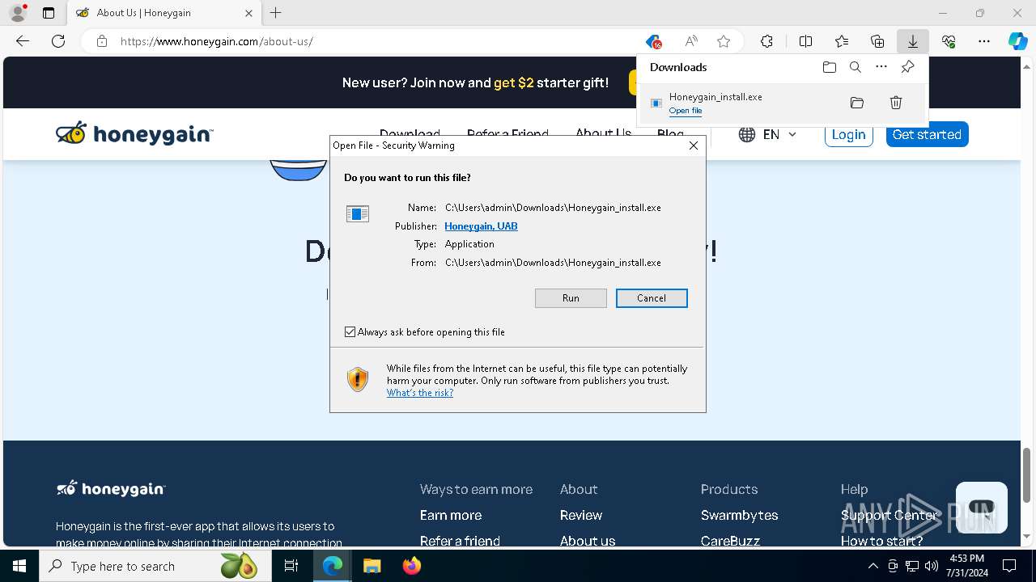Toggle Read aloud icon in address bar

coord(690,41)
